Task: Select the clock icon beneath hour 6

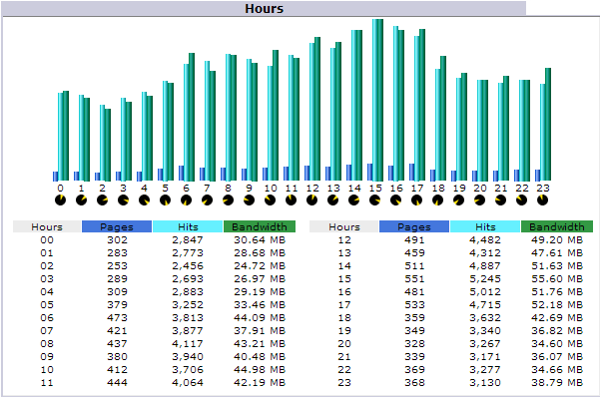Action: [187, 199]
